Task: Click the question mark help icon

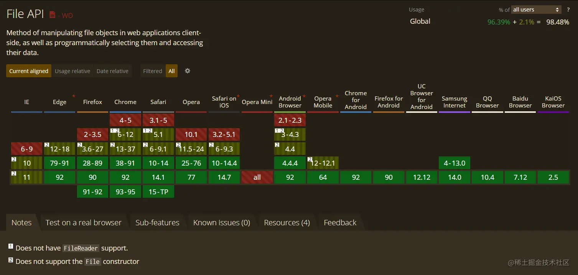Action: (568, 10)
